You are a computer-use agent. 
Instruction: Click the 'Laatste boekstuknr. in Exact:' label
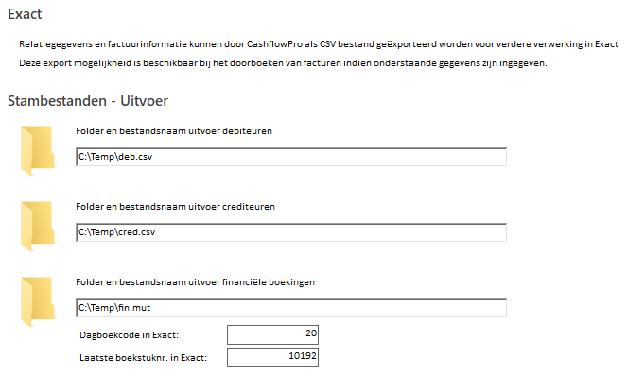pyautogui.click(x=143, y=358)
